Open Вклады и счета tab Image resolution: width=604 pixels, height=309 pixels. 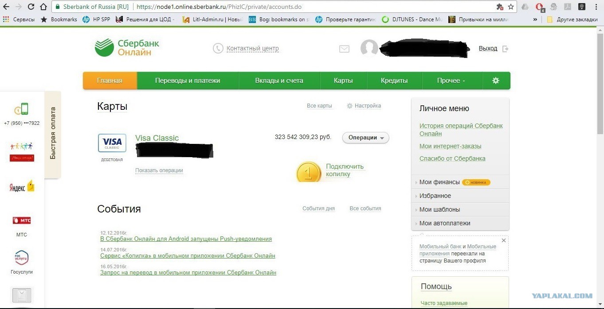tap(279, 81)
